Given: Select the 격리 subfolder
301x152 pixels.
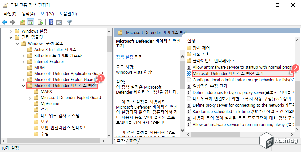Looking at the screenshot, I should pos(45,109).
